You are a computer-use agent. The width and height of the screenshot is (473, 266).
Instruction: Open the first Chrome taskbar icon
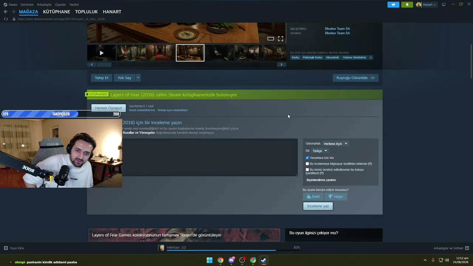(220, 260)
